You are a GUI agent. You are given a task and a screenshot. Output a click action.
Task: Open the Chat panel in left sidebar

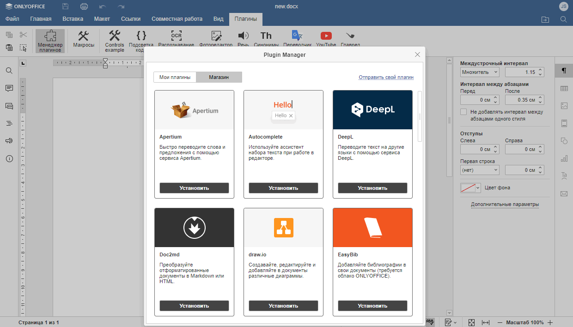tap(9, 106)
